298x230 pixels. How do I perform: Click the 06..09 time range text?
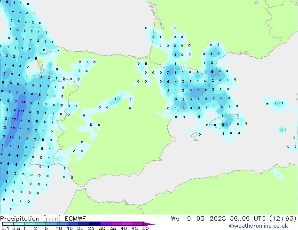(239, 219)
